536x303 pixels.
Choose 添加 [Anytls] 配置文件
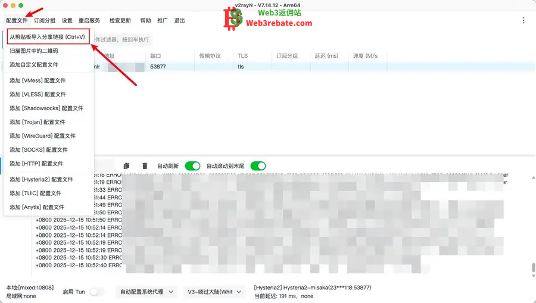click(x=49, y=207)
